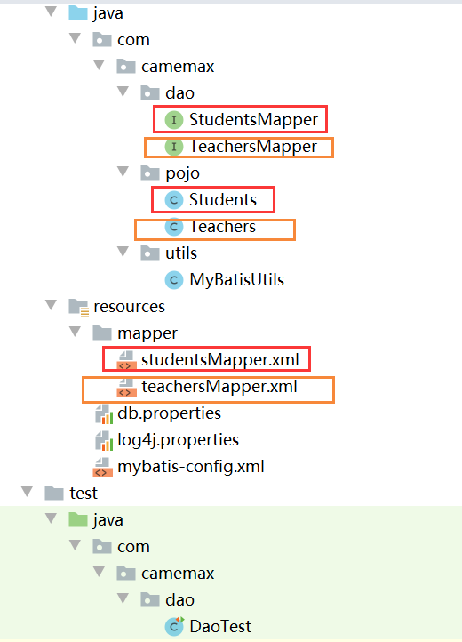
Task: Collapse the resources folder arrow
Action: coord(52,305)
